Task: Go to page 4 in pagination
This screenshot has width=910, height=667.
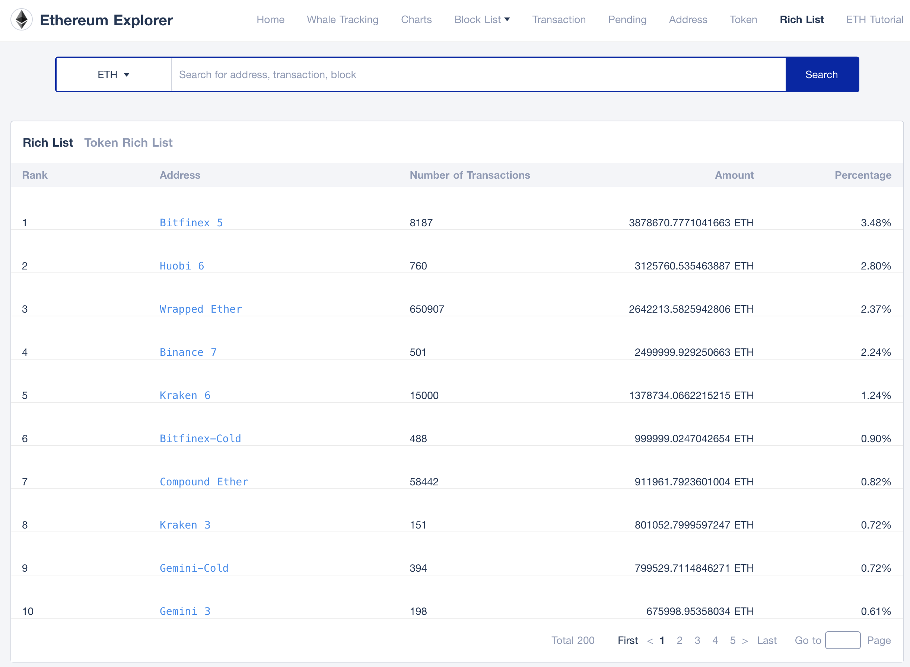Action: pyautogui.click(x=715, y=640)
